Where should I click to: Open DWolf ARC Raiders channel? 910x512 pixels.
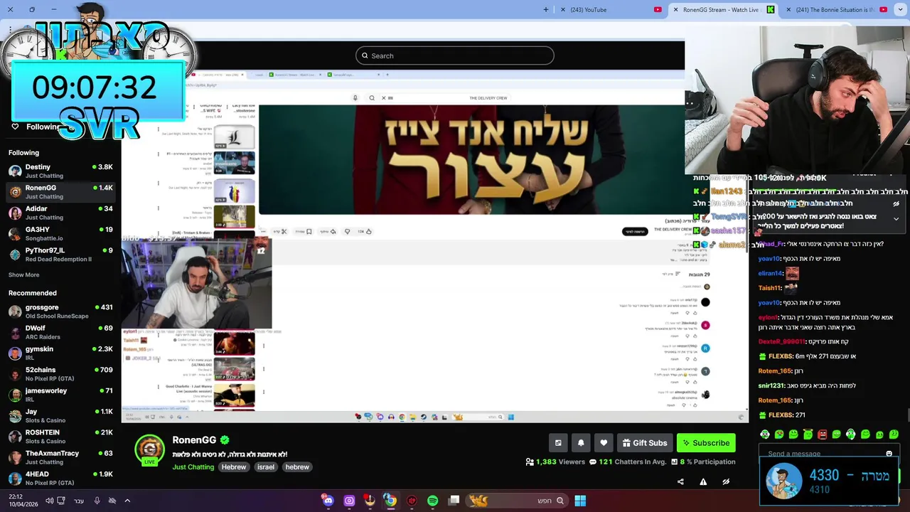tap(60, 332)
